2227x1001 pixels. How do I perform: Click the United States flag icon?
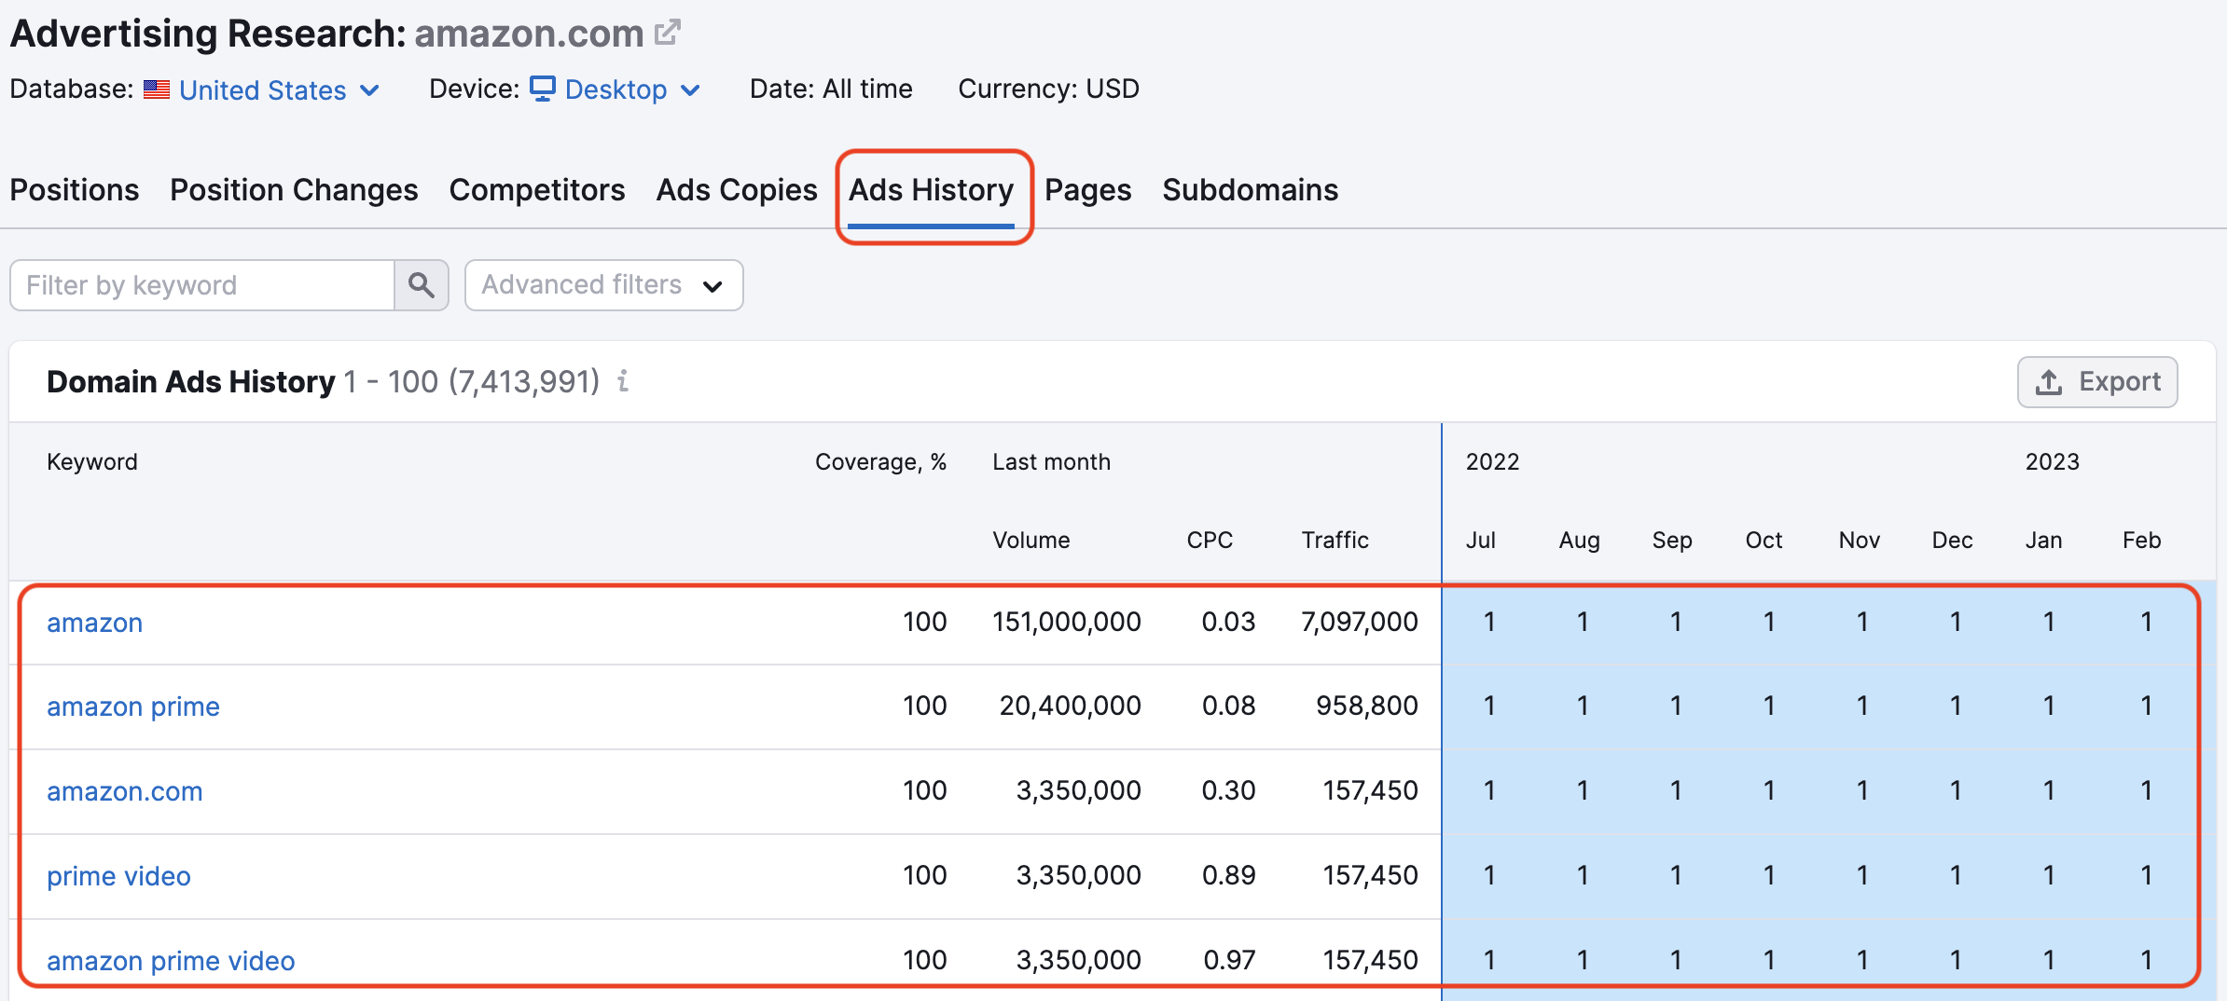(157, 89)
